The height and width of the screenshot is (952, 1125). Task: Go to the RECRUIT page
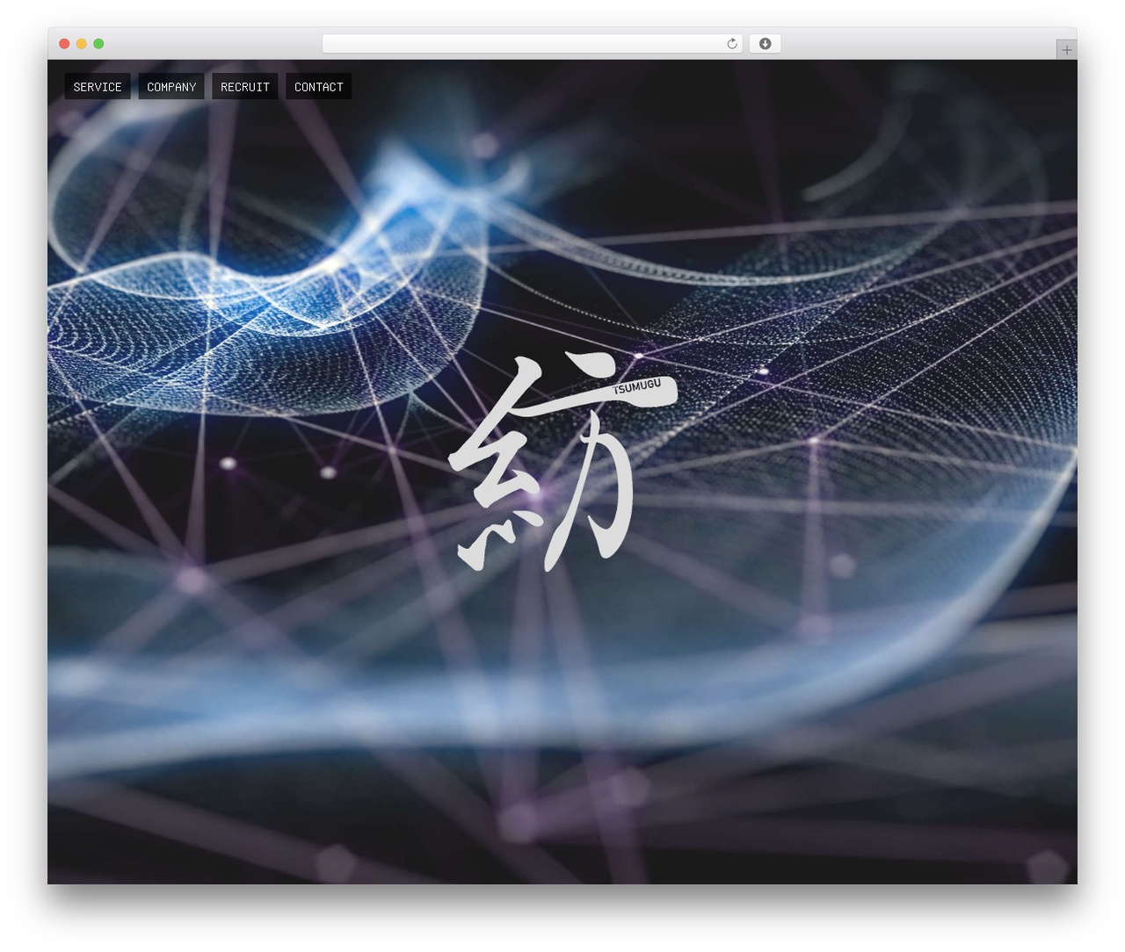pos(245,87)
